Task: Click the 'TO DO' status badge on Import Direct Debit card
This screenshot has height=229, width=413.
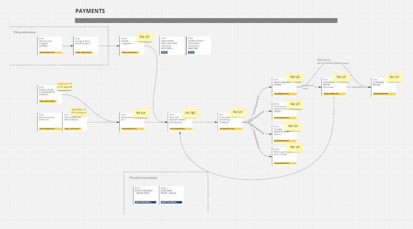Action: (164, 52)
